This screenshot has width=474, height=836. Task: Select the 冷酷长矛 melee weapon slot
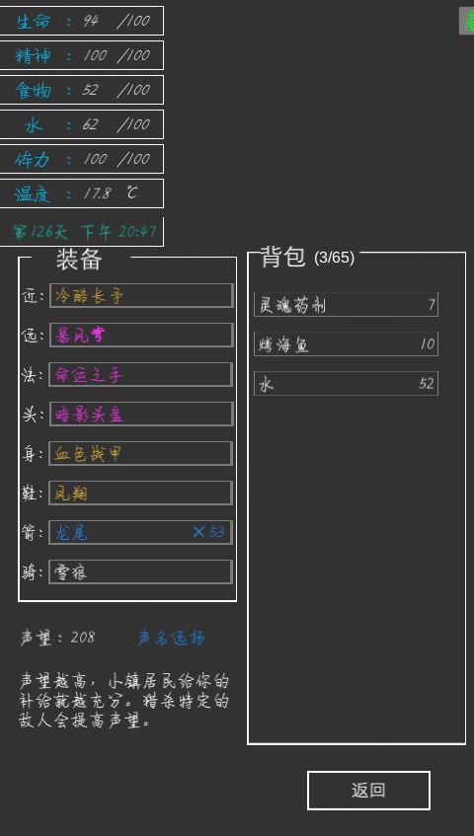[141, 295]
